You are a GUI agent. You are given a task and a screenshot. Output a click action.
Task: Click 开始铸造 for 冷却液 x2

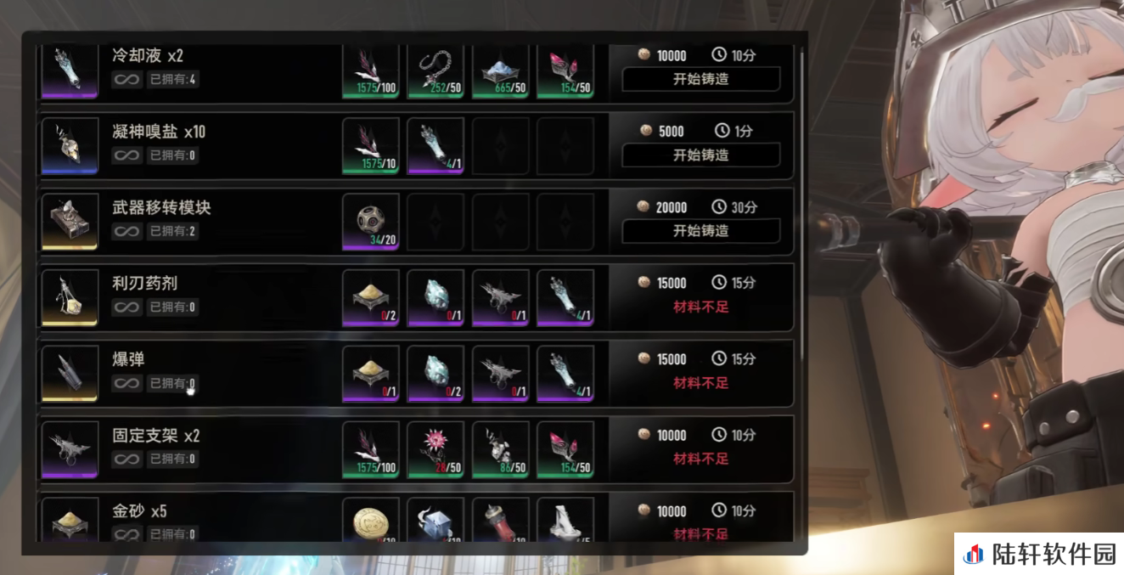coord(701,79)
